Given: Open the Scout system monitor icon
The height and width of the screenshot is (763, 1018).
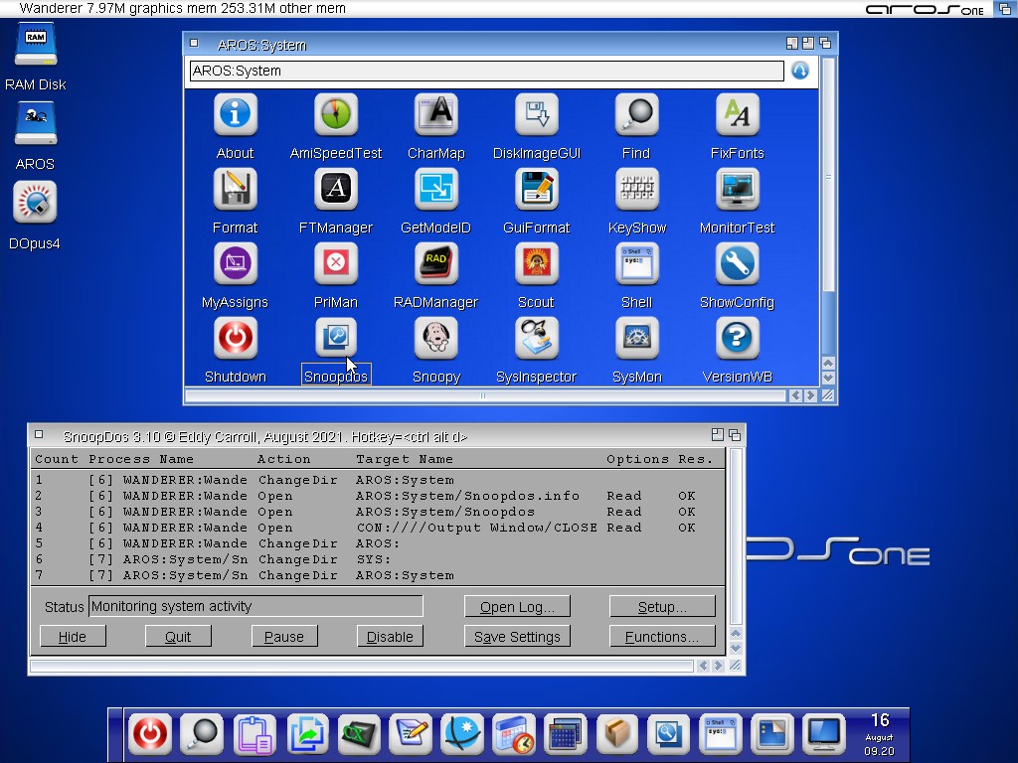Looking at the screenshot, I should pyautogui.click(x=536, y=265).
